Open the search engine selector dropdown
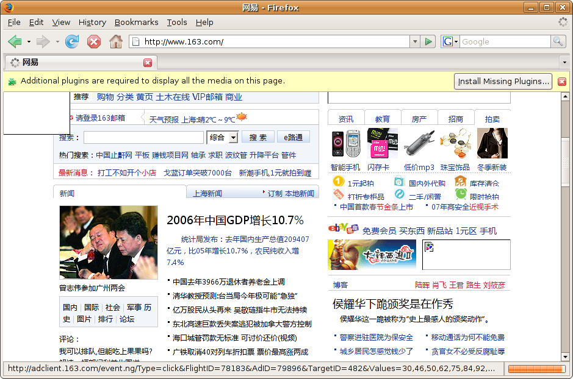Viewport: 573px width, 379px height. 450,41
